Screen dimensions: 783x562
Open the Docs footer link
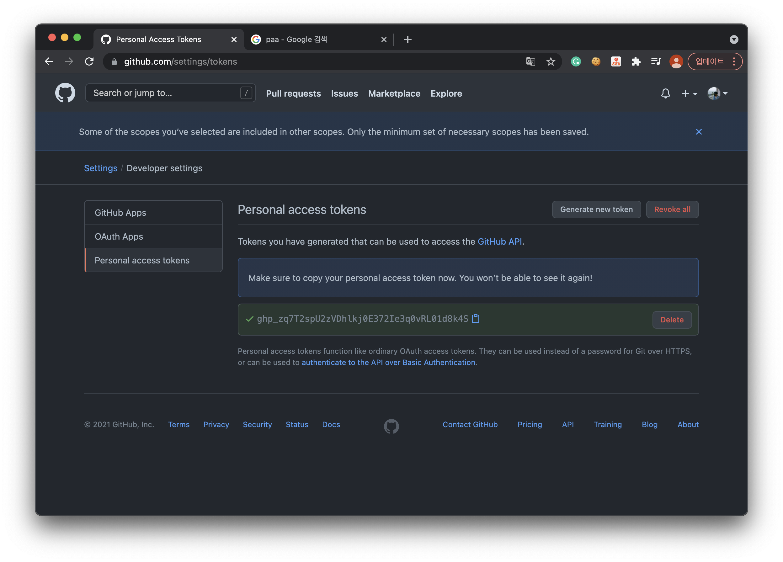(x=331, y=425)
